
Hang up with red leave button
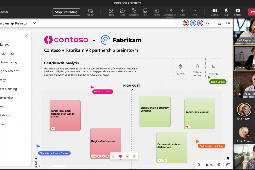tap(251, 12)
